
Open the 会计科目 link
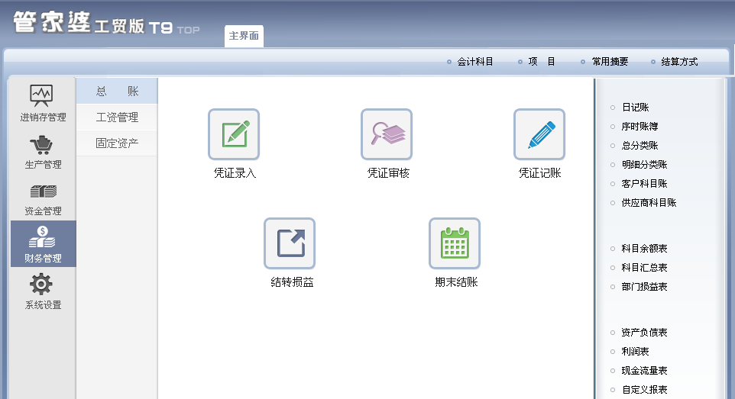pyautogui.click(x=474, y=62)
